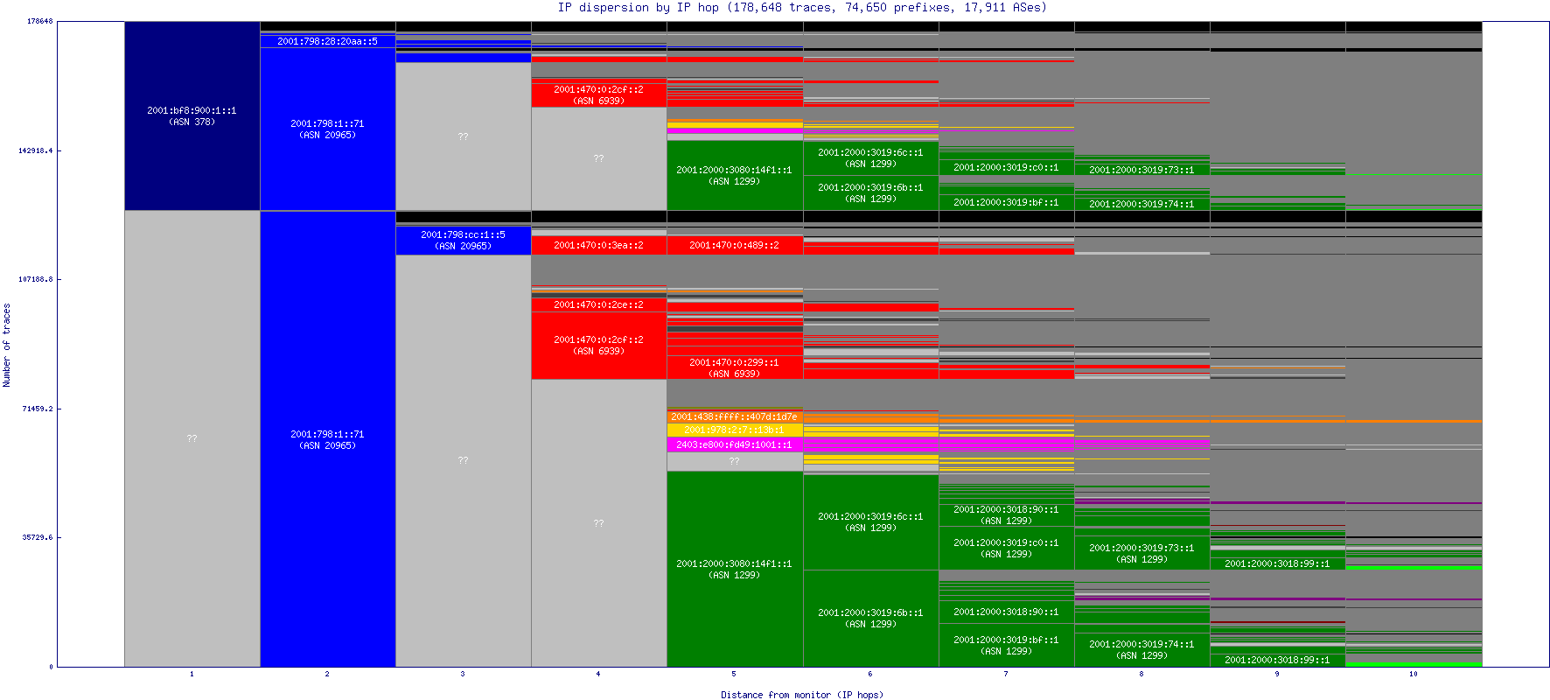Click the 2001:2000:3018:90::1 label without ASN line
1550x700 pixels.
(1006, 612)
